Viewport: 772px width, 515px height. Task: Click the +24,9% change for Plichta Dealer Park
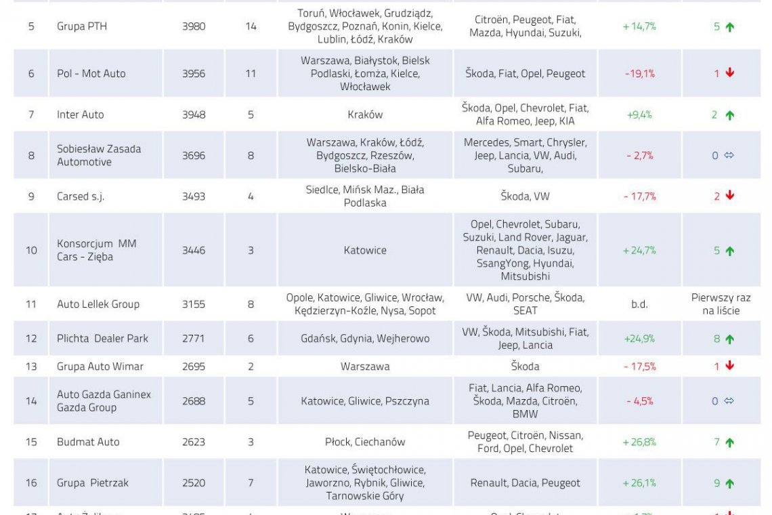[639, 339]
